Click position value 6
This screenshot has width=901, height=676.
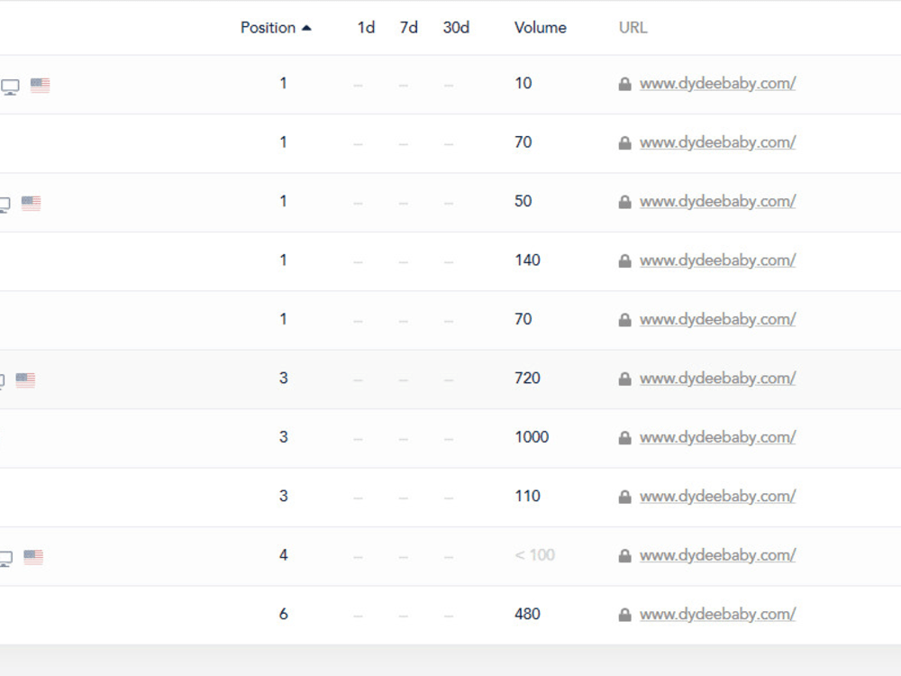[283, 614]
